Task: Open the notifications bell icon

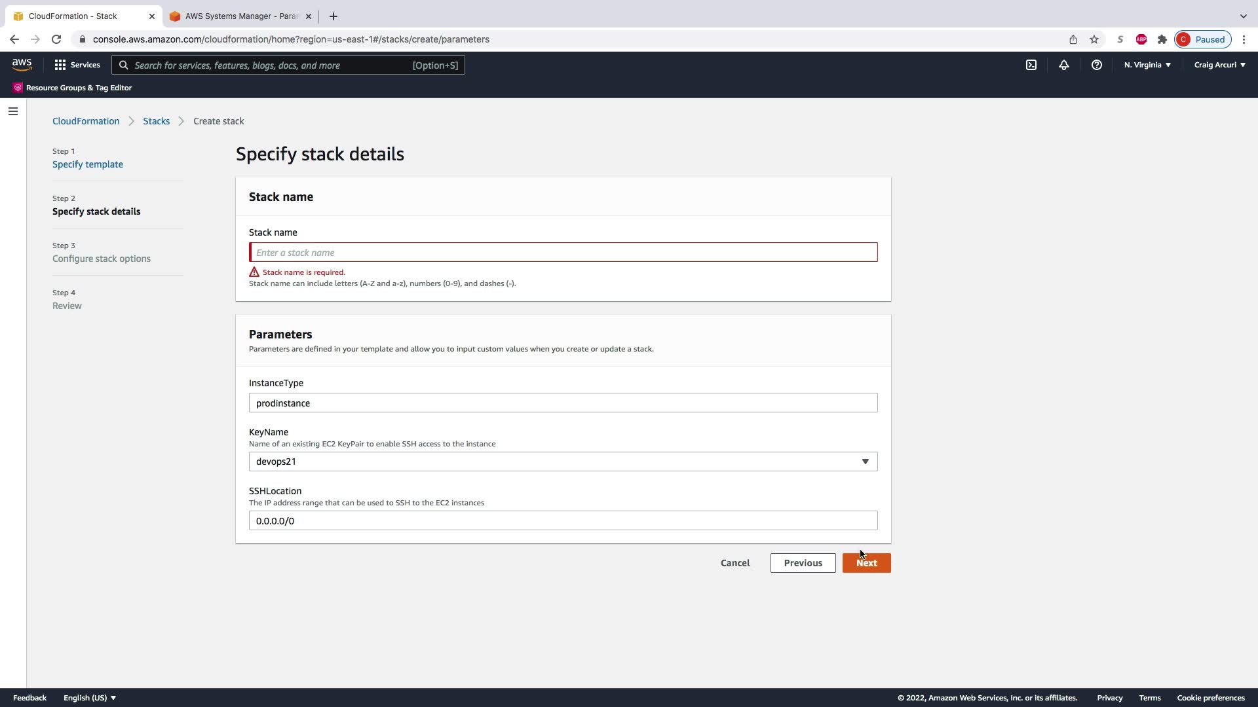Action: click(x=1064, y=65)
